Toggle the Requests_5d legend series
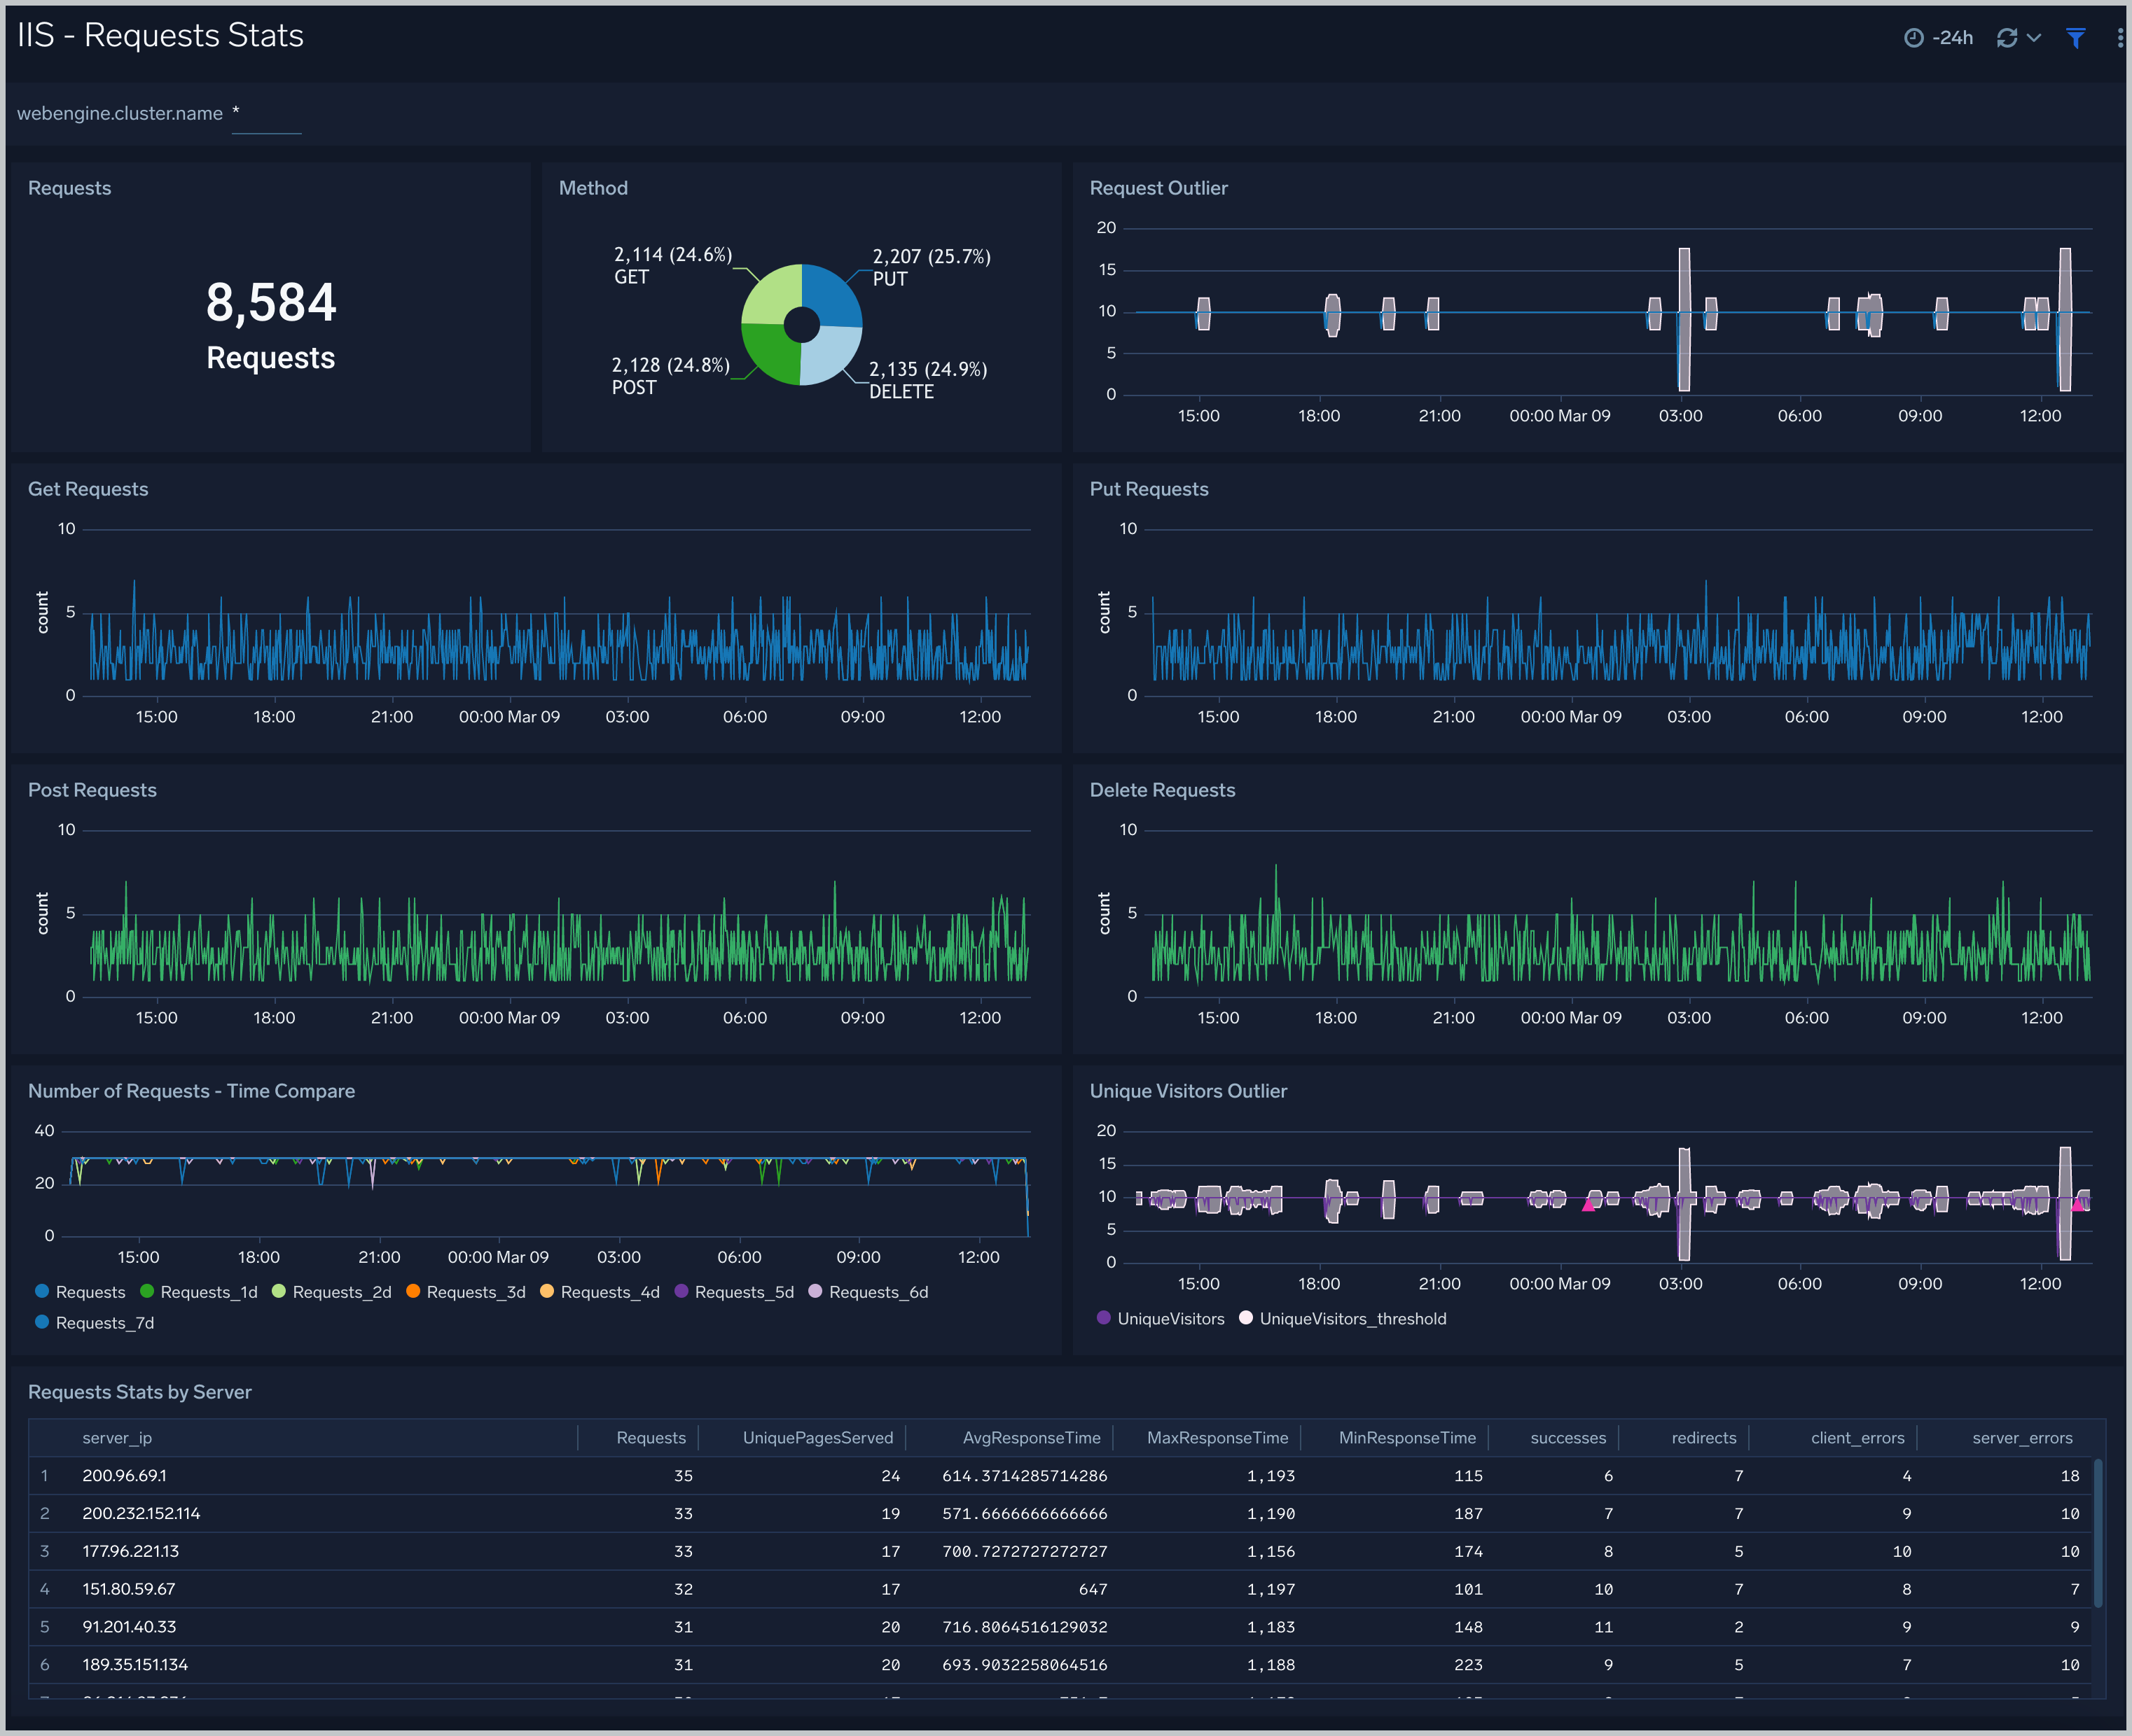 [733, 1292]
